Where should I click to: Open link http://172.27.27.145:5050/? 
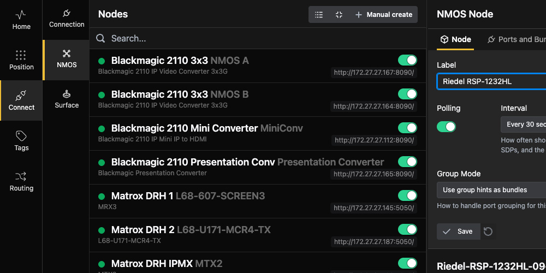[373, 208]
